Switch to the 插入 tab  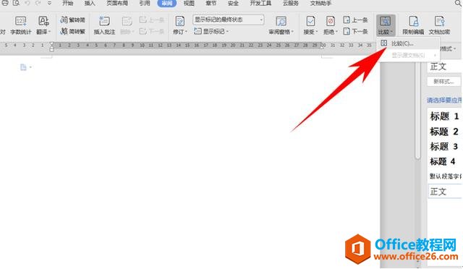click(x=90, y=3)
